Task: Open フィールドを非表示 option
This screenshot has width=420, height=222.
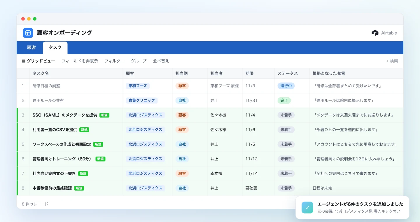Action: pos(80,61)
